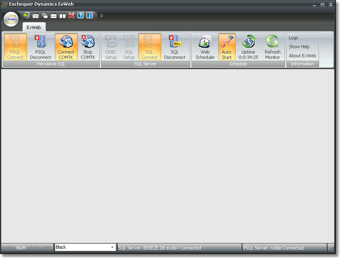Click the NUM indicator in status bar

[21, 248]
